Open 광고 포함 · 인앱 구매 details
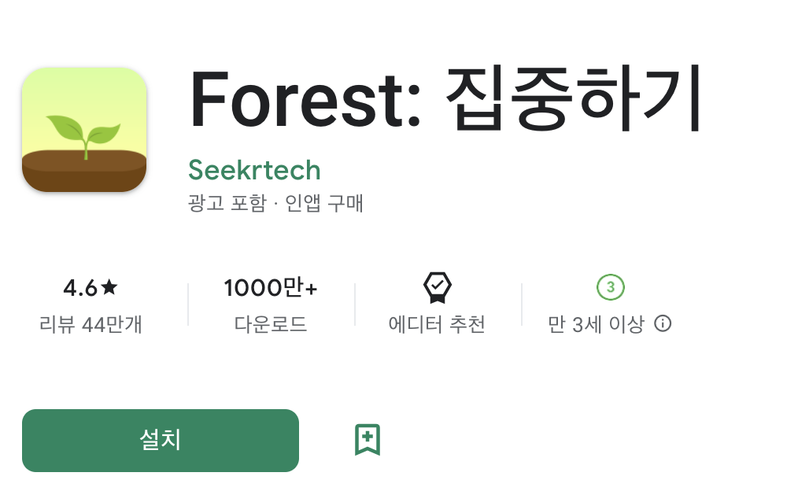This screenshot has height=502, width=798. [275, 203]
